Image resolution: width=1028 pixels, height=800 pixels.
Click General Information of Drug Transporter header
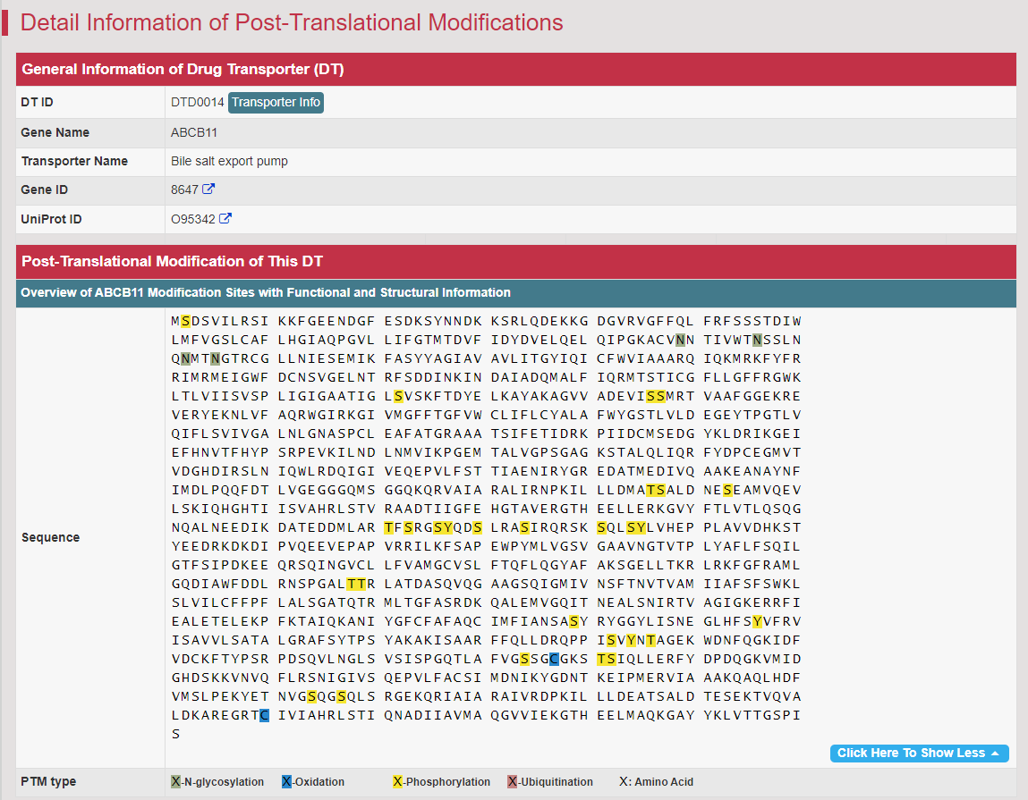pyautogui.click(x=183, y=70)
